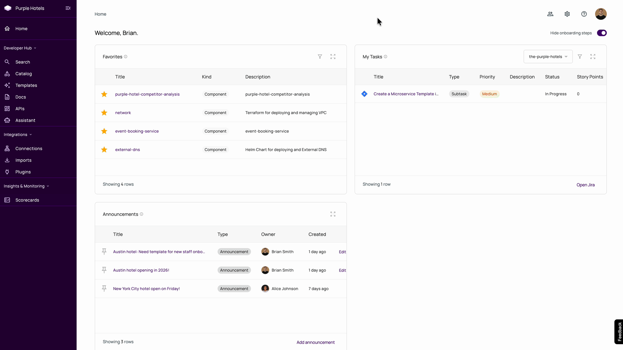This screenshot has width=623, height=350.
Task: Click the filter icon in the My Tasks panel
Action: coord(580,57)
